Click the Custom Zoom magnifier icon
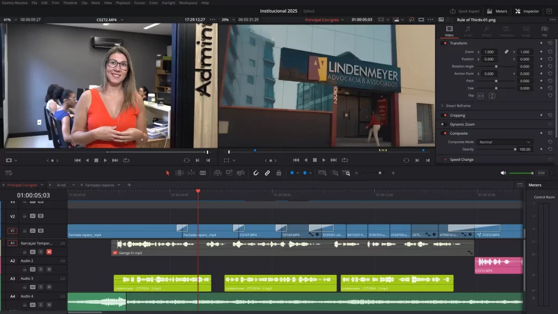This screenshot has width=558, height=314. pos(347,173)
